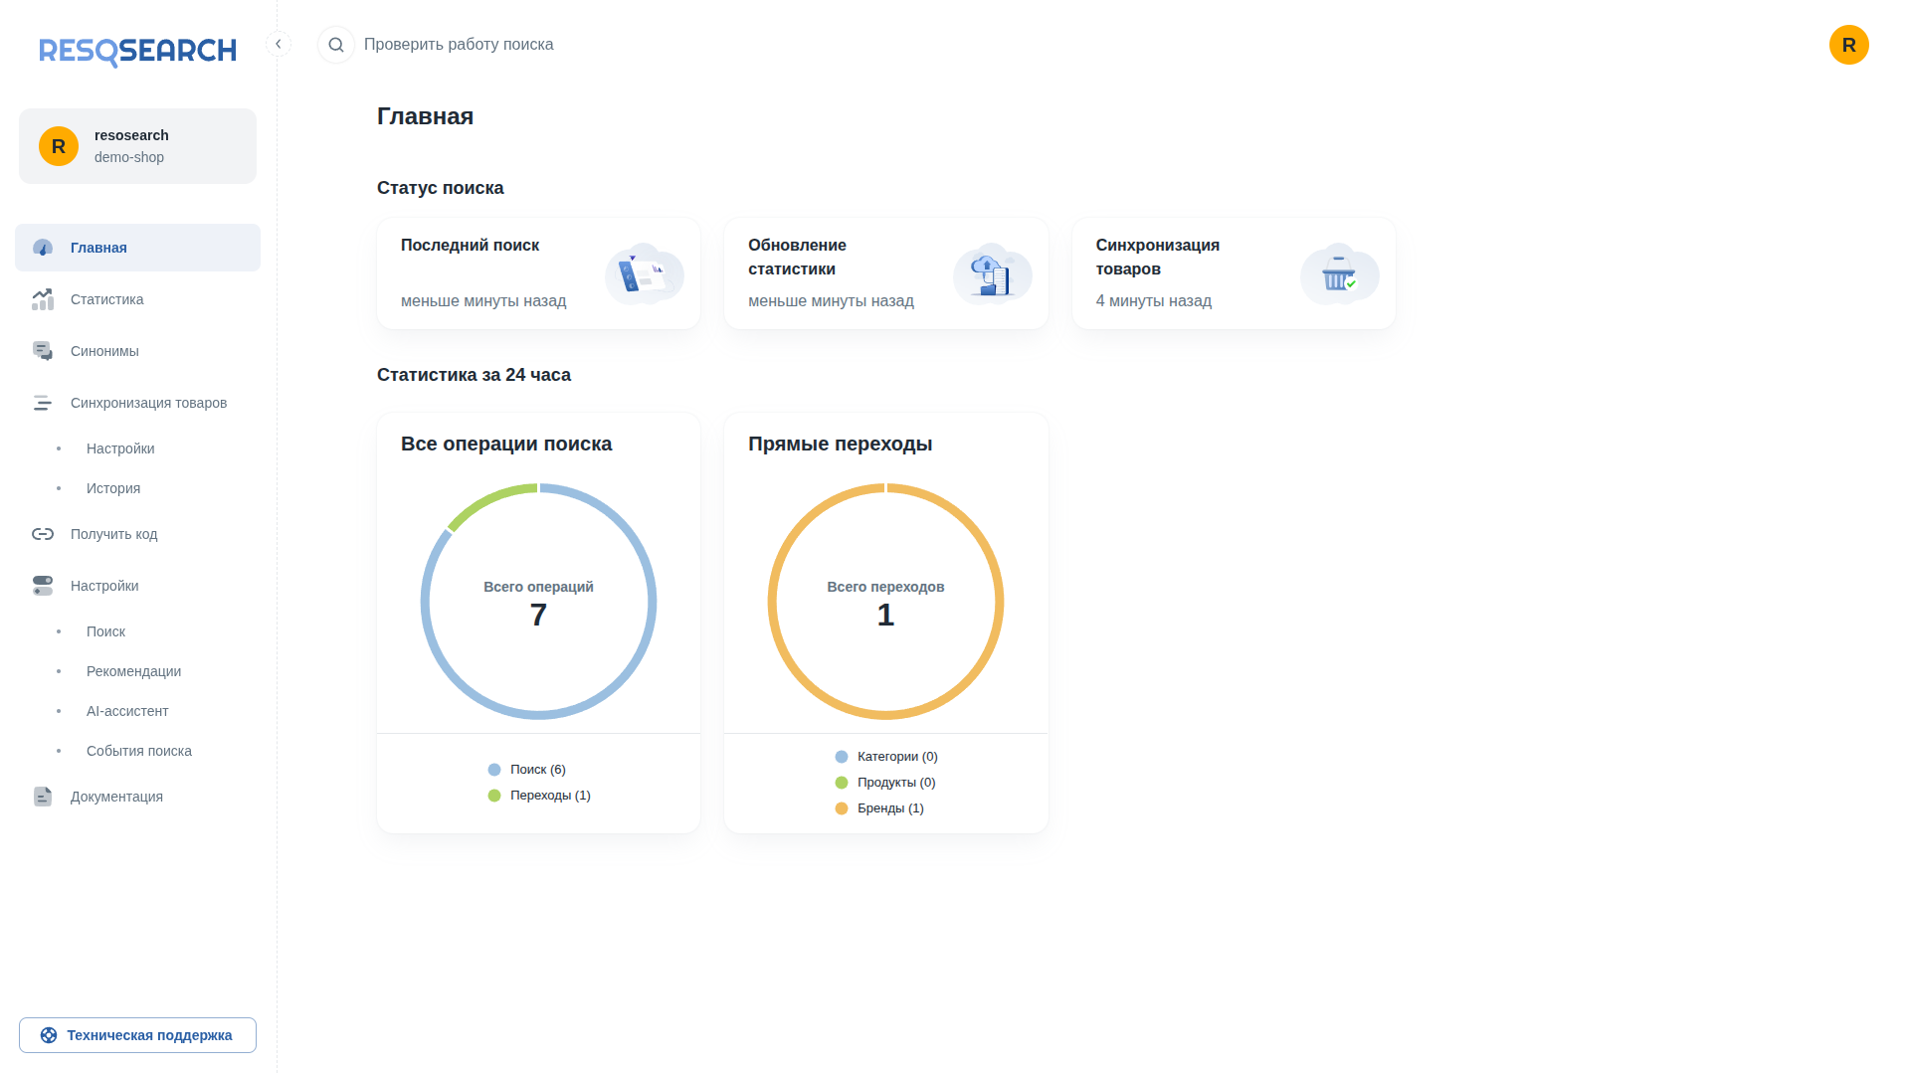This screenshot has width=1909, height=1073.
Task: Click the Документация document icon
Action: click(x=43, y=797)
